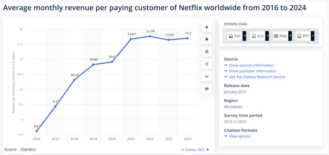Select the 2021 data point at 11.67
Screen dimensions: 329x155
pos(131,39)
